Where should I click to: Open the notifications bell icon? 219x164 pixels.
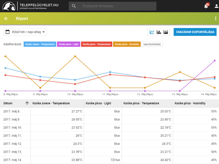click(x=206, y=6)
